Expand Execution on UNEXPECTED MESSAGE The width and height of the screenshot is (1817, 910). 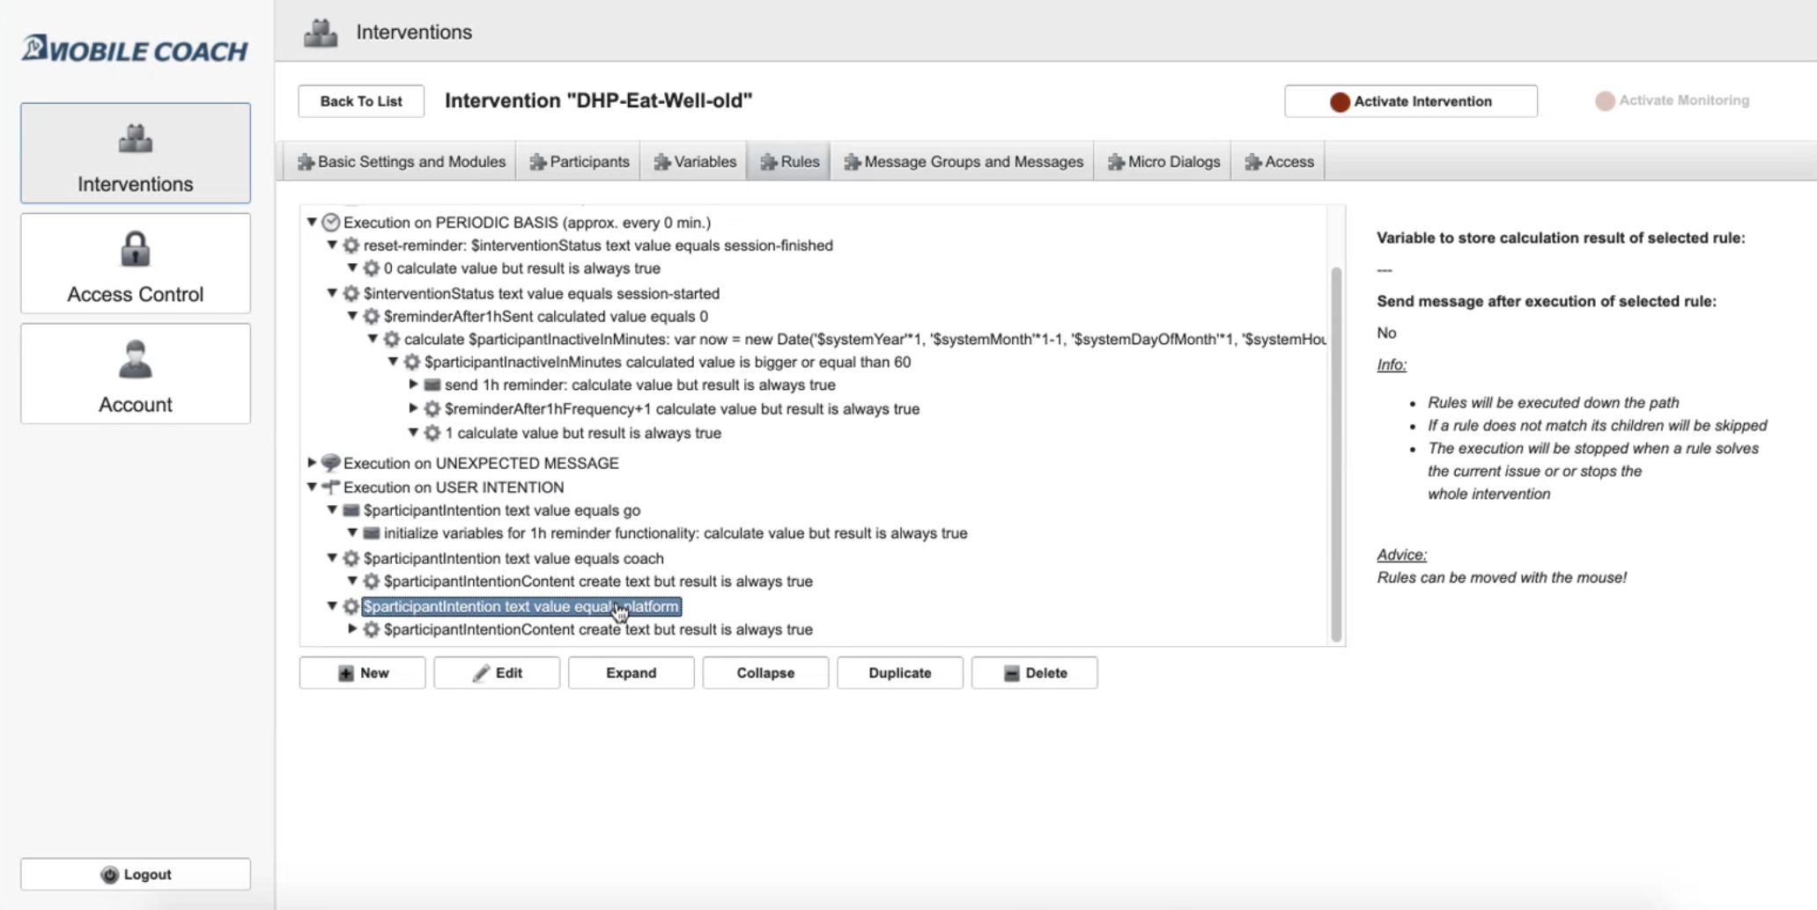pos(312,463)
